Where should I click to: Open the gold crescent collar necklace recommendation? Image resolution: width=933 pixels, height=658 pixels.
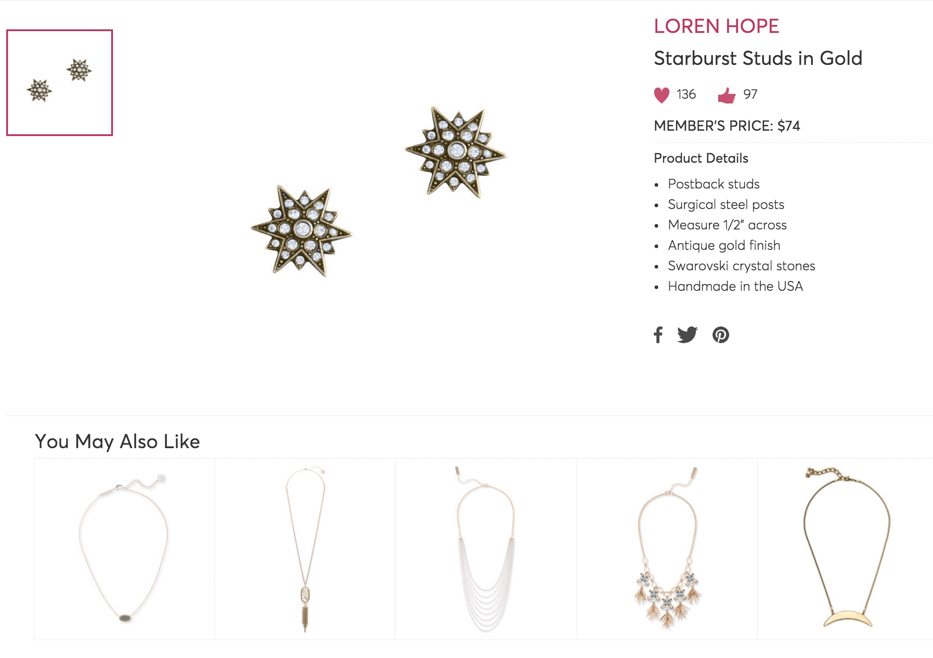(x=845, y=549)
